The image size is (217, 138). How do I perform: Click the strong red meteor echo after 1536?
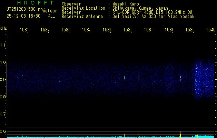tap(138, 78)
